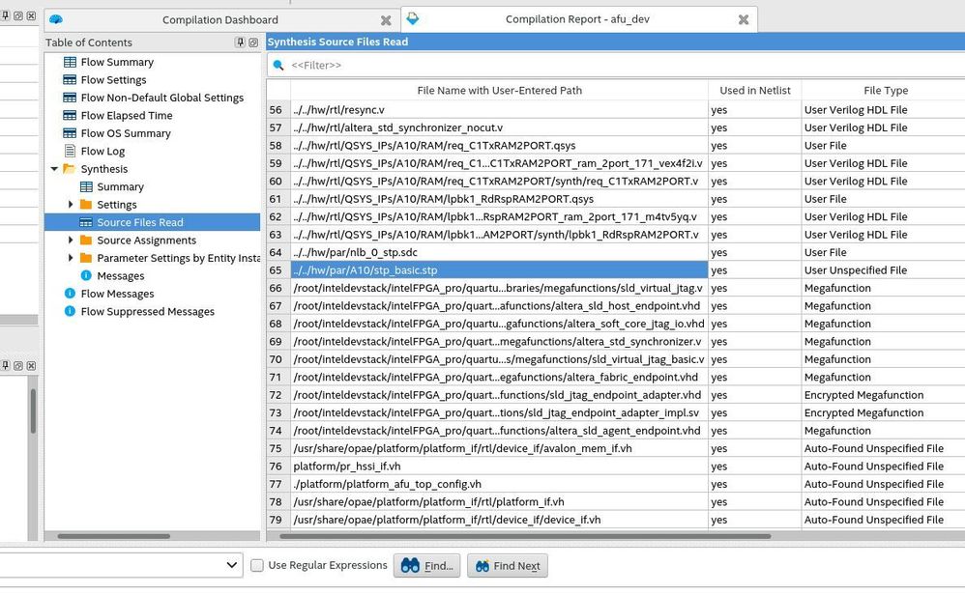
Task: Click the Table of Contents horizontal scrollbar
Action: point(114,536)
